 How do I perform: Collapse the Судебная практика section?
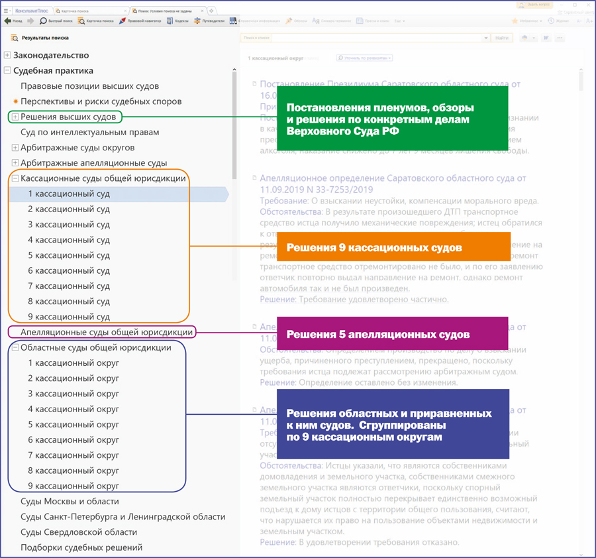pos(7,71)
